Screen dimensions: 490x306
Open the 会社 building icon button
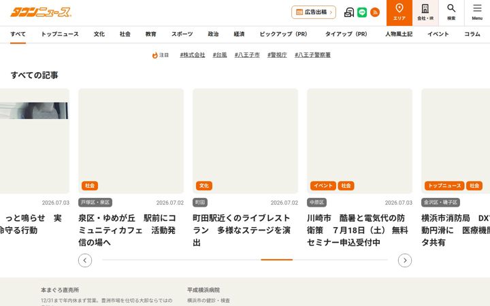click(425, 13)
